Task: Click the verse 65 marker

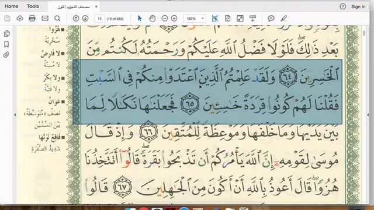Action: tap(190, 104)
